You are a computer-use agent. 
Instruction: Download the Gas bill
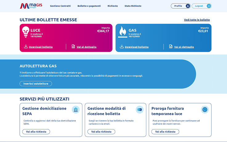137,47
